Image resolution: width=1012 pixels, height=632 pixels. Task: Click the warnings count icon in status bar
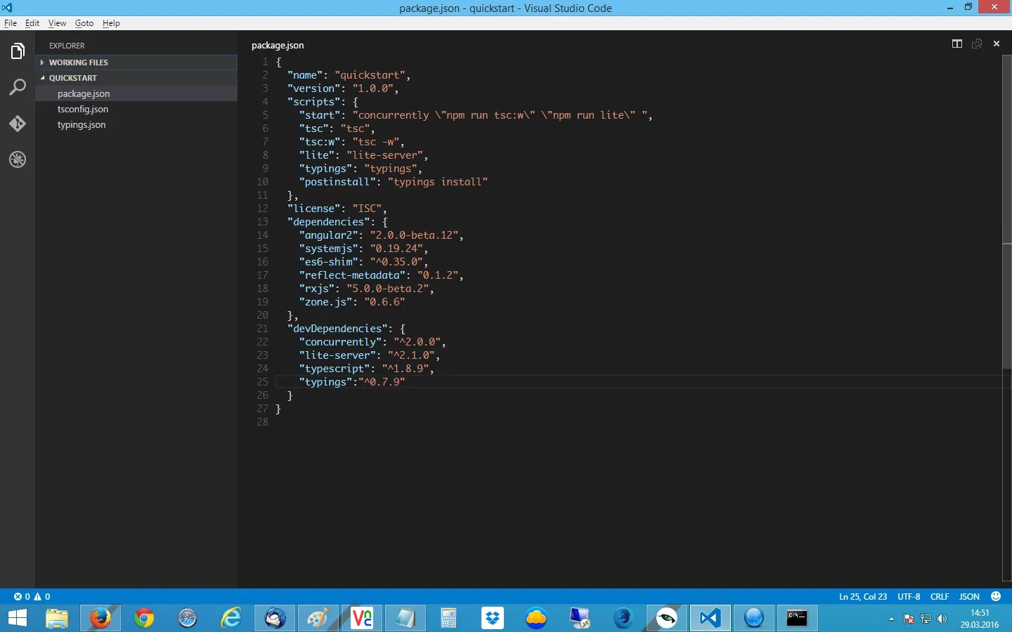click(x=42, y=596)
